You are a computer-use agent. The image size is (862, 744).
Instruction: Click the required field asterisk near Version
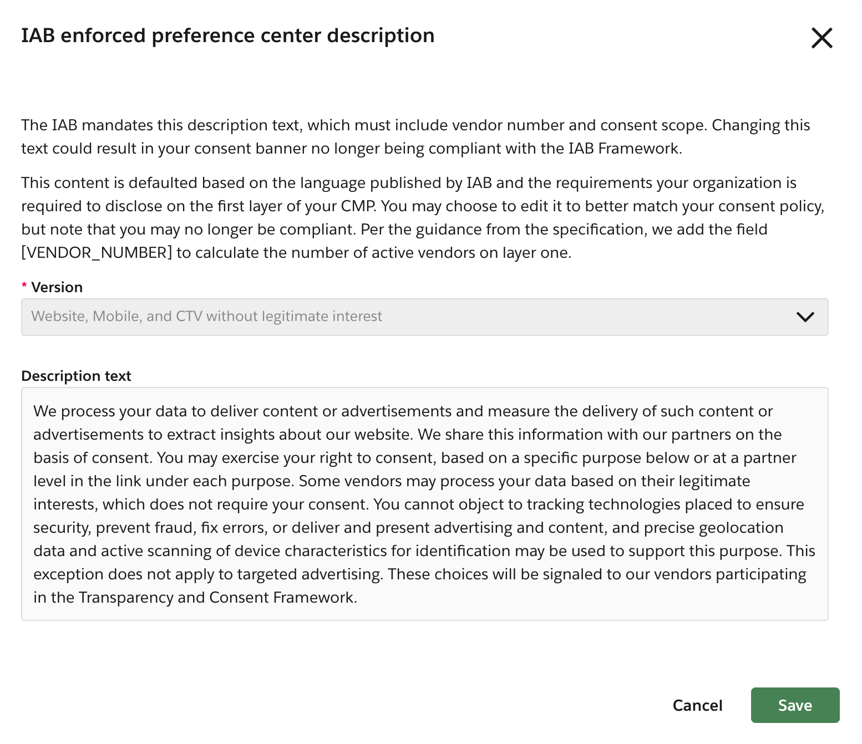24,286
